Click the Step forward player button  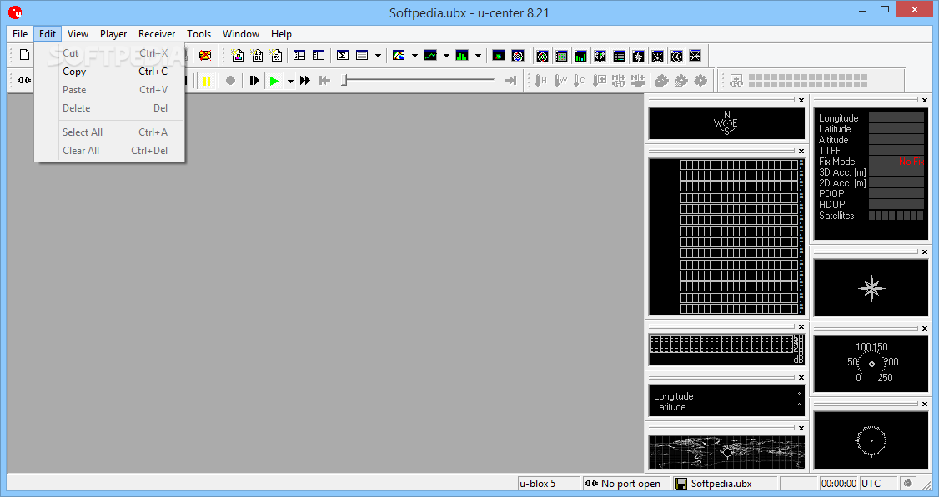(254, 80)
